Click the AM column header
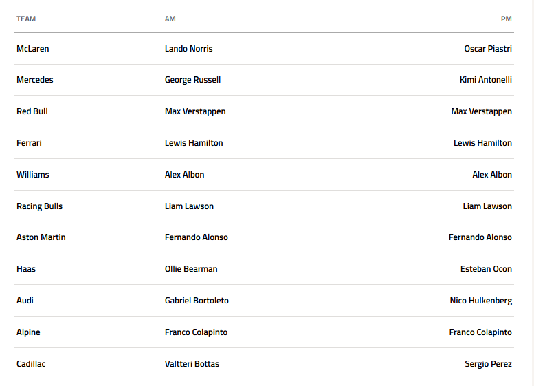Viewport: 534px width, 386px height. coord(170,19)
